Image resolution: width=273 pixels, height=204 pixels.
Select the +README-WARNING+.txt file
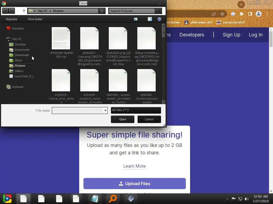61,43
